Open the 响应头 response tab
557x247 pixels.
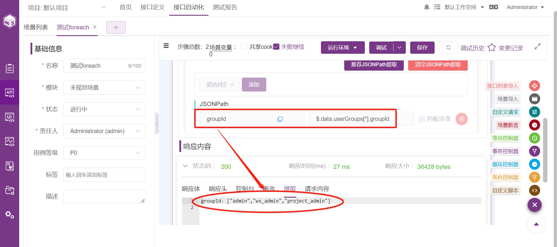218,189
